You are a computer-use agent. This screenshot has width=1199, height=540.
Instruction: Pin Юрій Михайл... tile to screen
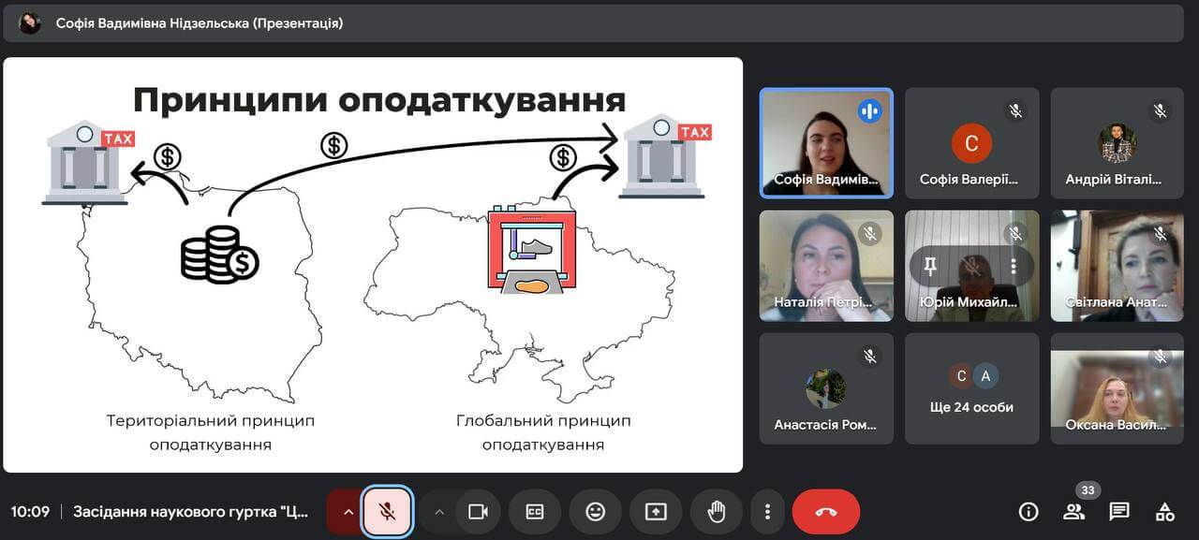930,268
